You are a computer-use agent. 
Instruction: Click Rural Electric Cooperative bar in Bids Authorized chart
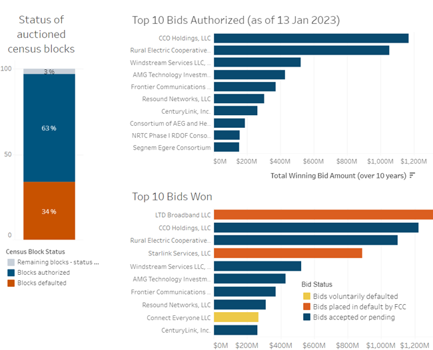[x=302, y=51]
